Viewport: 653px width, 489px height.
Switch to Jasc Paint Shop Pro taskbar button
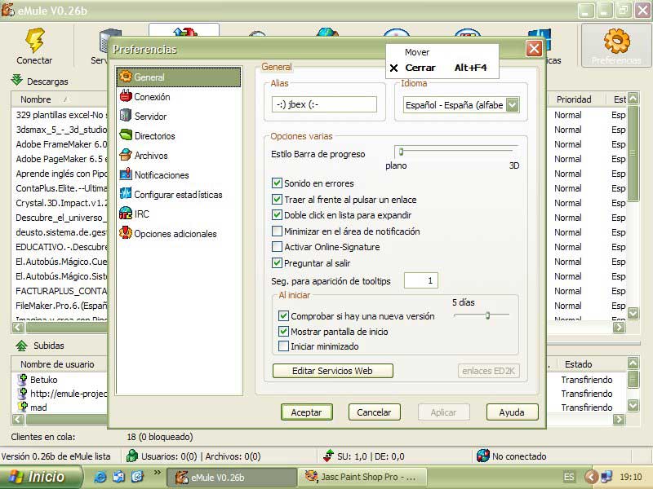pos(363,477)
